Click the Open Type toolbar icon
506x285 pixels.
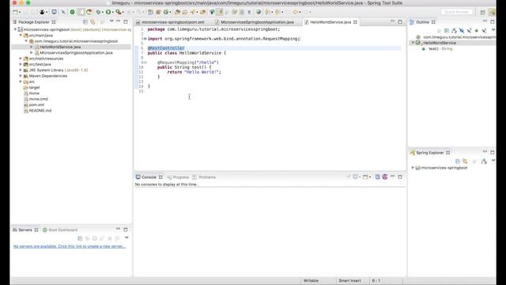177,12
